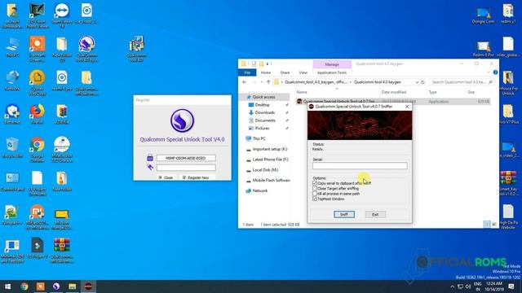Toggle the TopMost Window checkbox
522x293 pixels.
[x=315, y=199]
